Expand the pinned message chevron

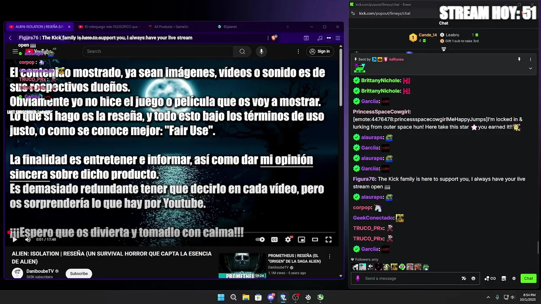click(x=530, y=68)
